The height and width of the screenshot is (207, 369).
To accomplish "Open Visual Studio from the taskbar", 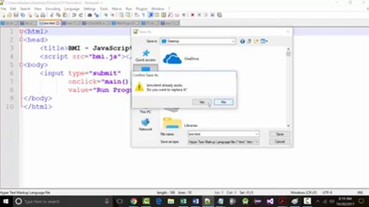I will [270, 201].
